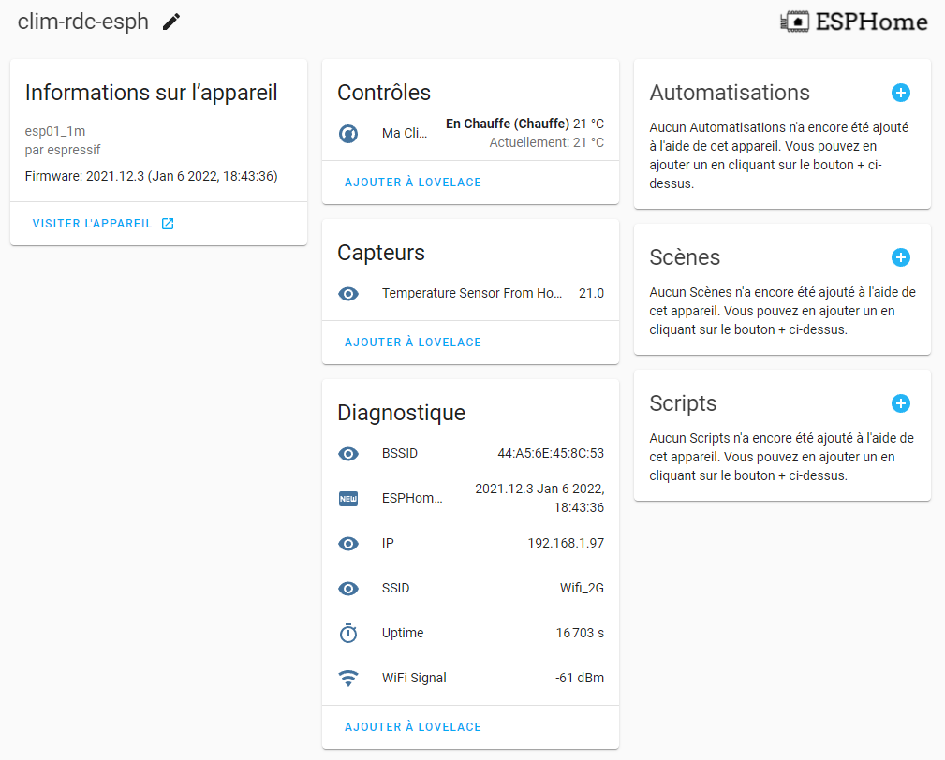Open the IP entity row label
This screenshot has width=945, height=760.
(x=388, y=543)
